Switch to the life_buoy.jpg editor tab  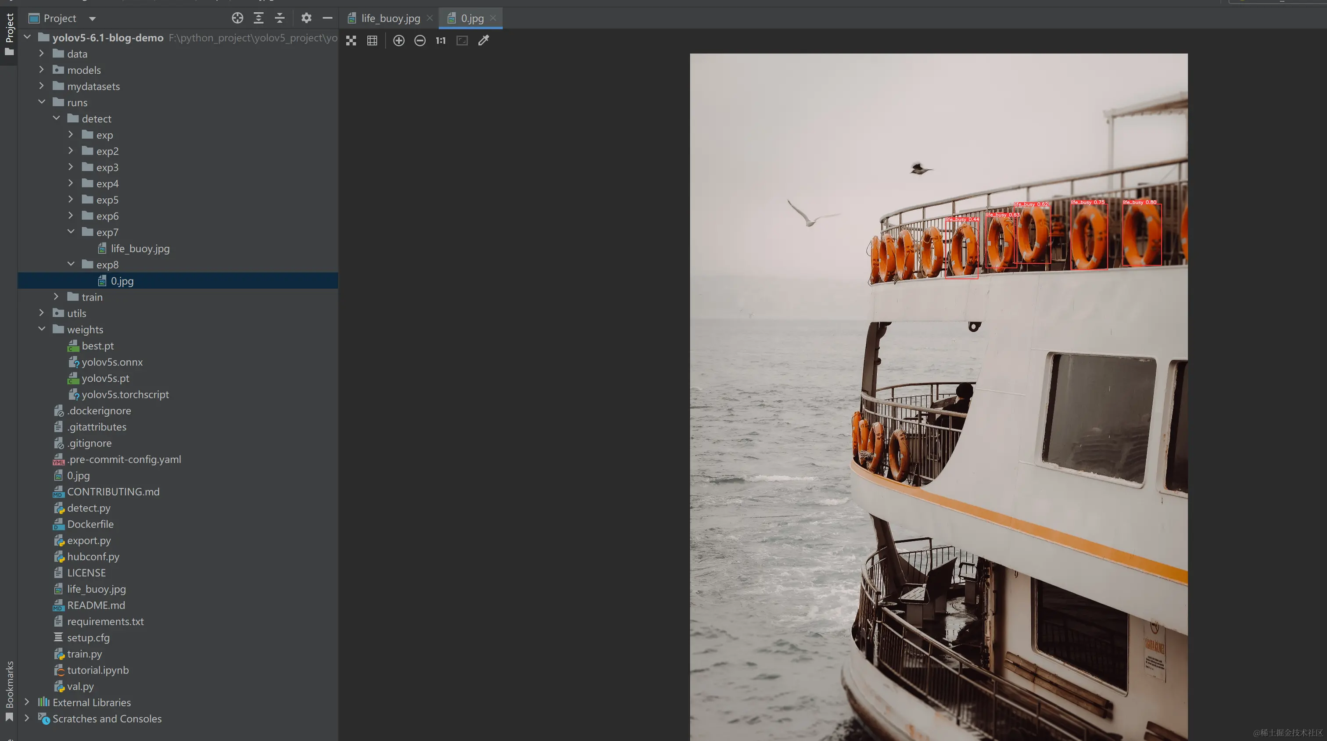tap(390, 18)
